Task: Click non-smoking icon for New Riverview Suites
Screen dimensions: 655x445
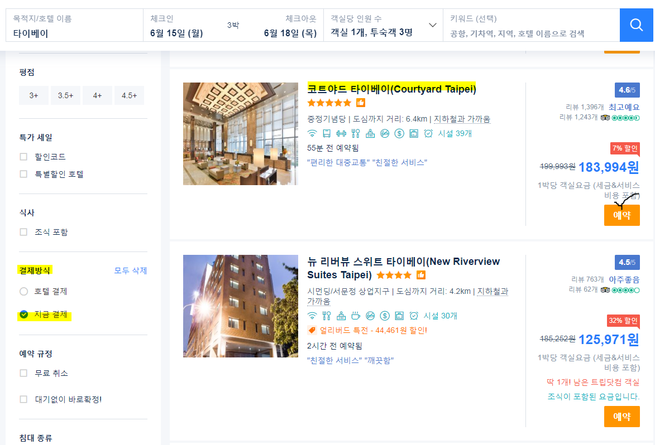Action: (x=370, y=316)
